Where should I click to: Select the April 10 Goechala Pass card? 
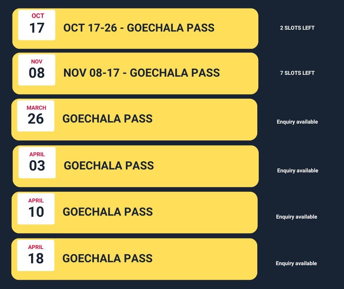click(134, 213)
